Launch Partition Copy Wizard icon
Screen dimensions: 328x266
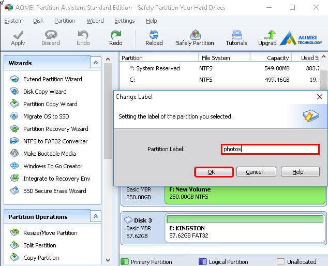tap(14, 104)
